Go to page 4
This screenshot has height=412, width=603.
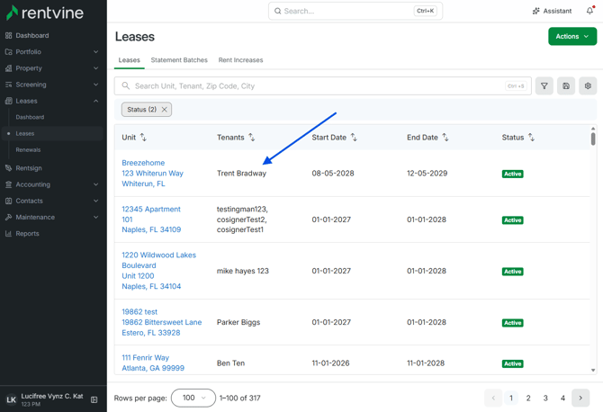(x=562, y=398)
